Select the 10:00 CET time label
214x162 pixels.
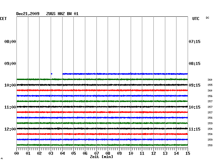(x=10, y=85)
